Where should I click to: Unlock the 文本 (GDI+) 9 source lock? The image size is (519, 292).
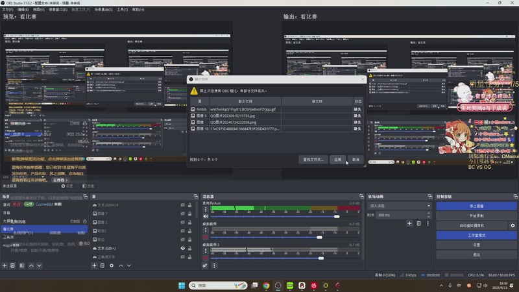point(189,205)
